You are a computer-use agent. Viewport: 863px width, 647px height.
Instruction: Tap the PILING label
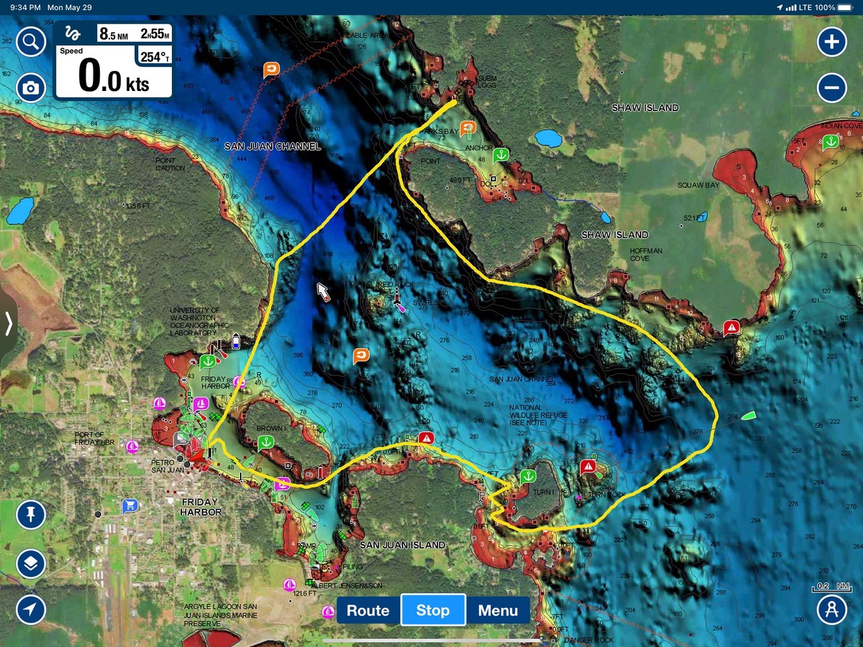353,567
